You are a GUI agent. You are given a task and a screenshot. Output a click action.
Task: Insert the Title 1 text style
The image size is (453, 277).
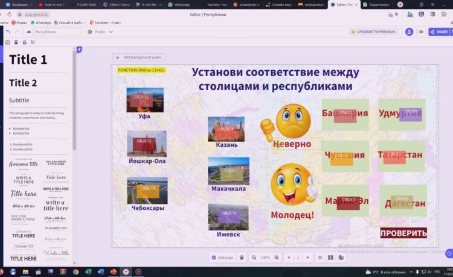[x=28, y=59]
